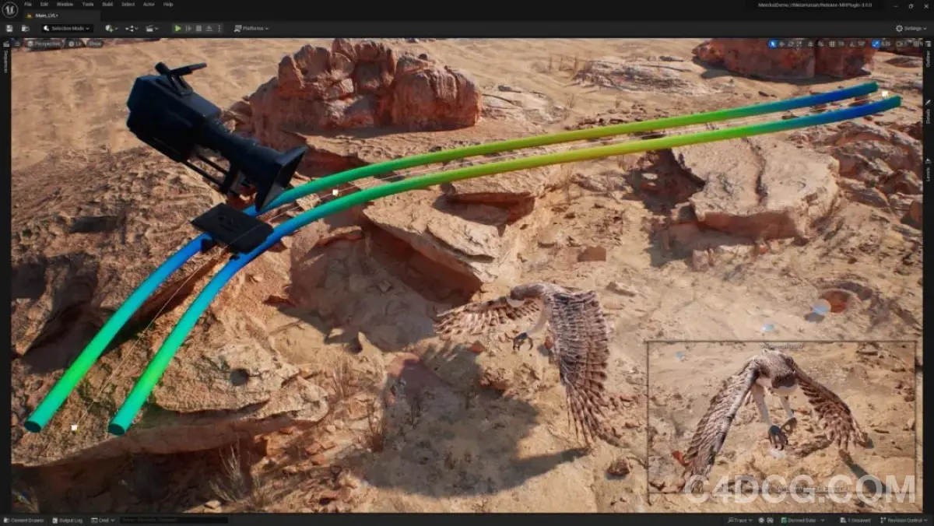The height and width of the screenshot is (526, 934).
Task: Open the Add content quick-add icon
Action: tap(109, 28)
